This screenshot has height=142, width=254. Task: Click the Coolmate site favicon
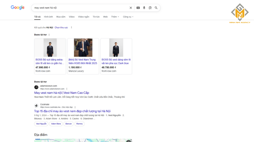click(x=36, y=106)
